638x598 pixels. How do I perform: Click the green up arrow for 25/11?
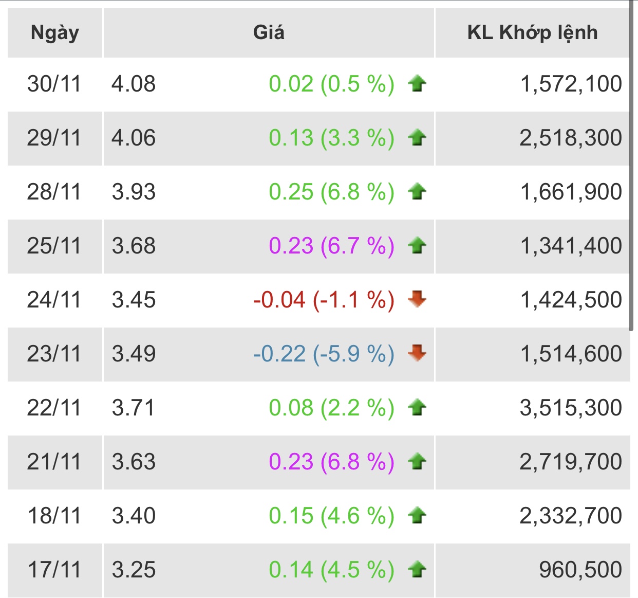click(x=417, y=246)
